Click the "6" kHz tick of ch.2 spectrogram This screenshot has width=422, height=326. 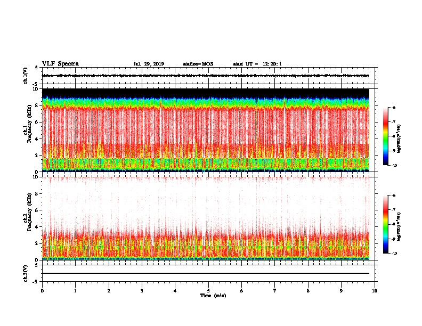[37, 210]
